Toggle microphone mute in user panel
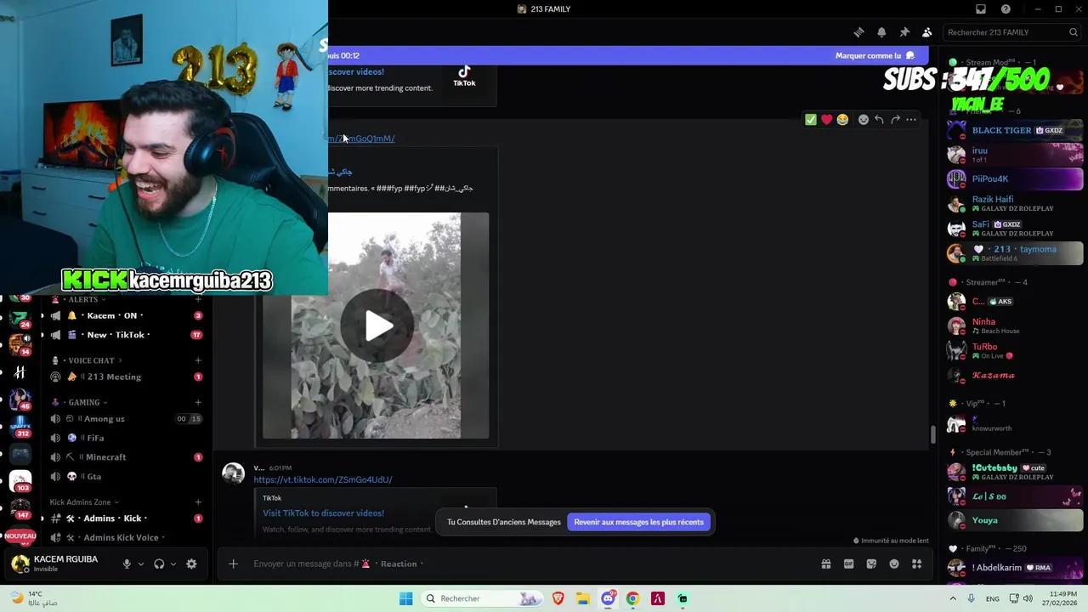The height and width of the screenshot is (612, 1088). [x=127, y=564]
